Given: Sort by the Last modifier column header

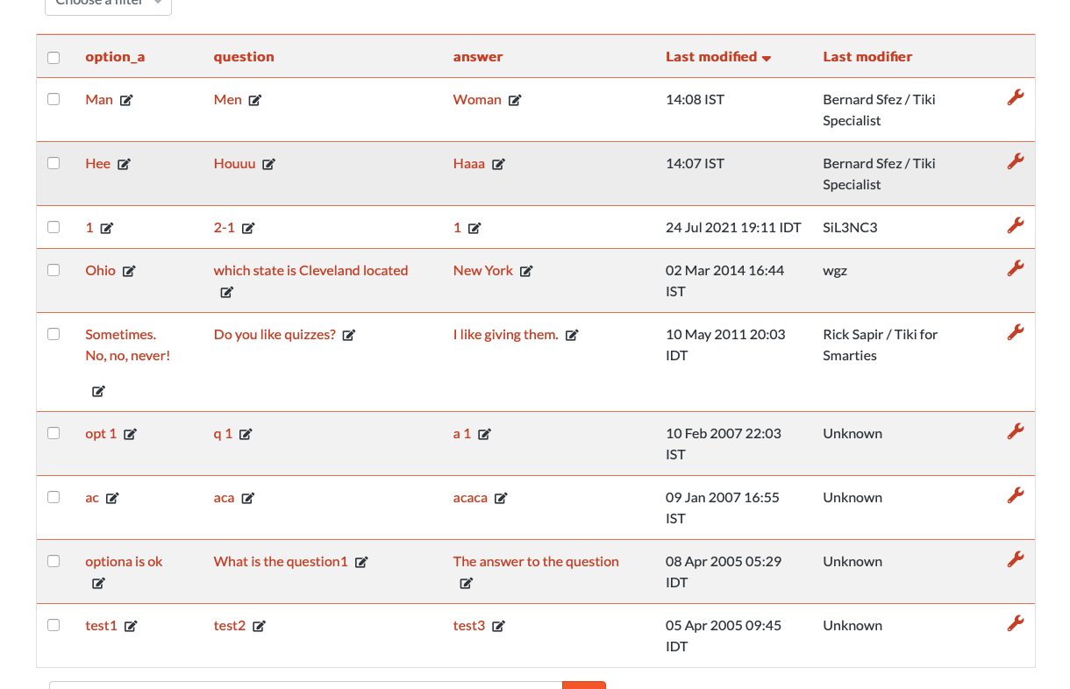Looking at the screenshot, I should 867,57.
